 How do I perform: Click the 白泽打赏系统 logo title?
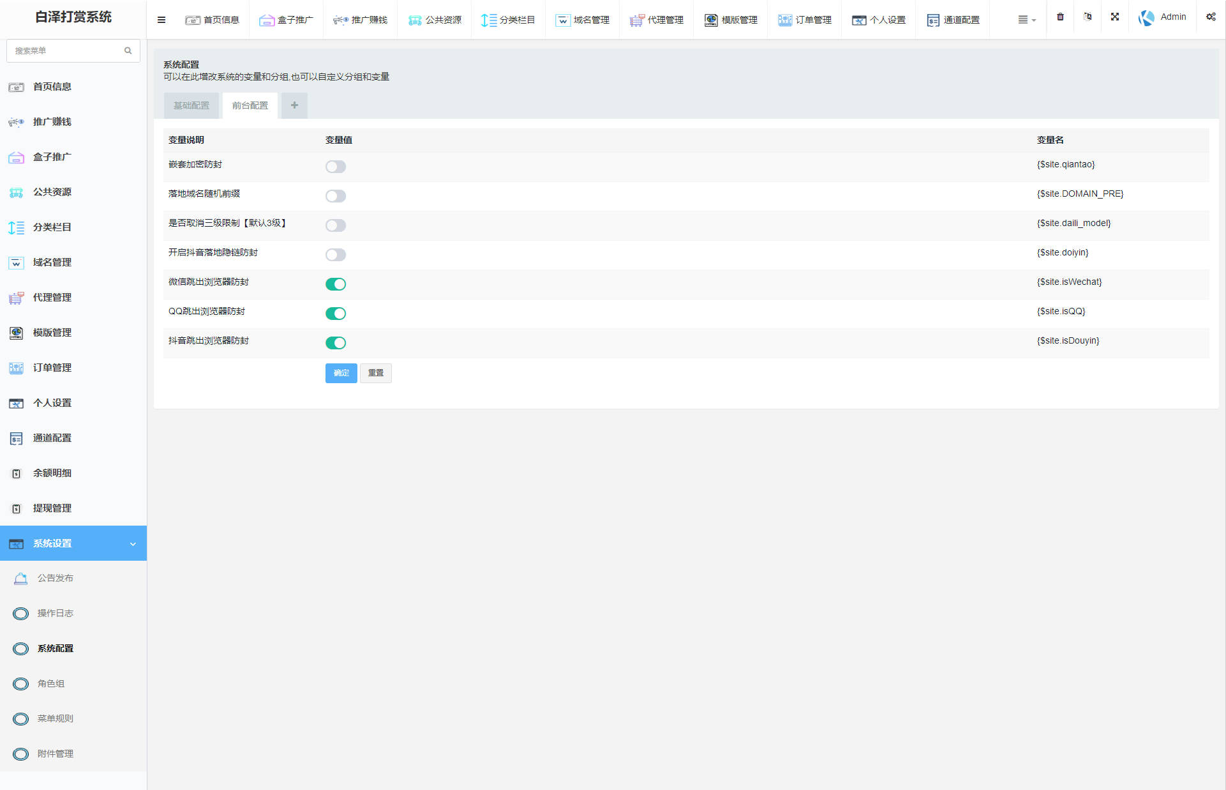click(73, 17)
